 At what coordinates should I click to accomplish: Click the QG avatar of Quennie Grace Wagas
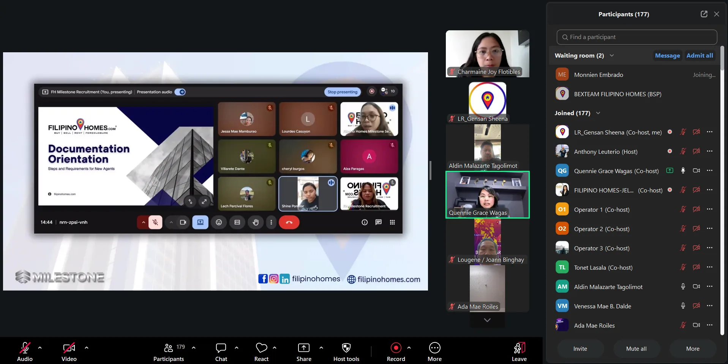click(x=562, y=171)
